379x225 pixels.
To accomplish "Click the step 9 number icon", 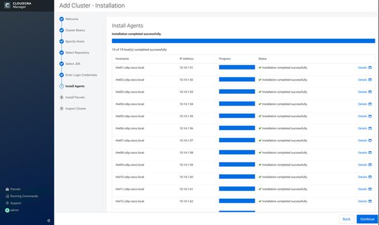I will (x=62, y=108).
